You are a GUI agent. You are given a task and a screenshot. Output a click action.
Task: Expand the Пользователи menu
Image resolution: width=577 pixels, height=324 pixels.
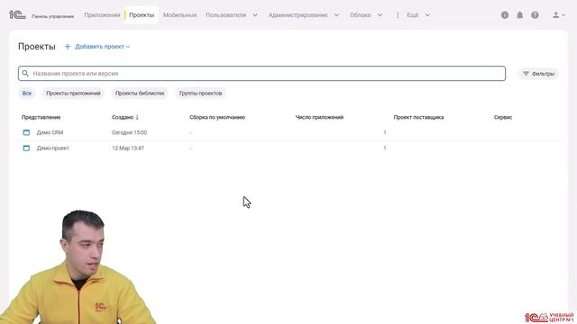[232, 15]
